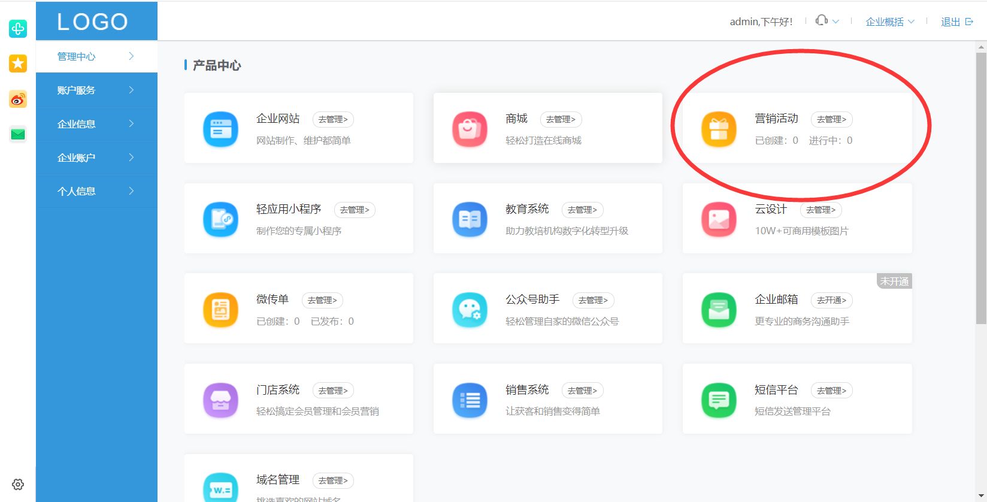The width and height of the screenshot is (987, 502).
Task: Open the green mail envelope icon
Action: point(18,134)
